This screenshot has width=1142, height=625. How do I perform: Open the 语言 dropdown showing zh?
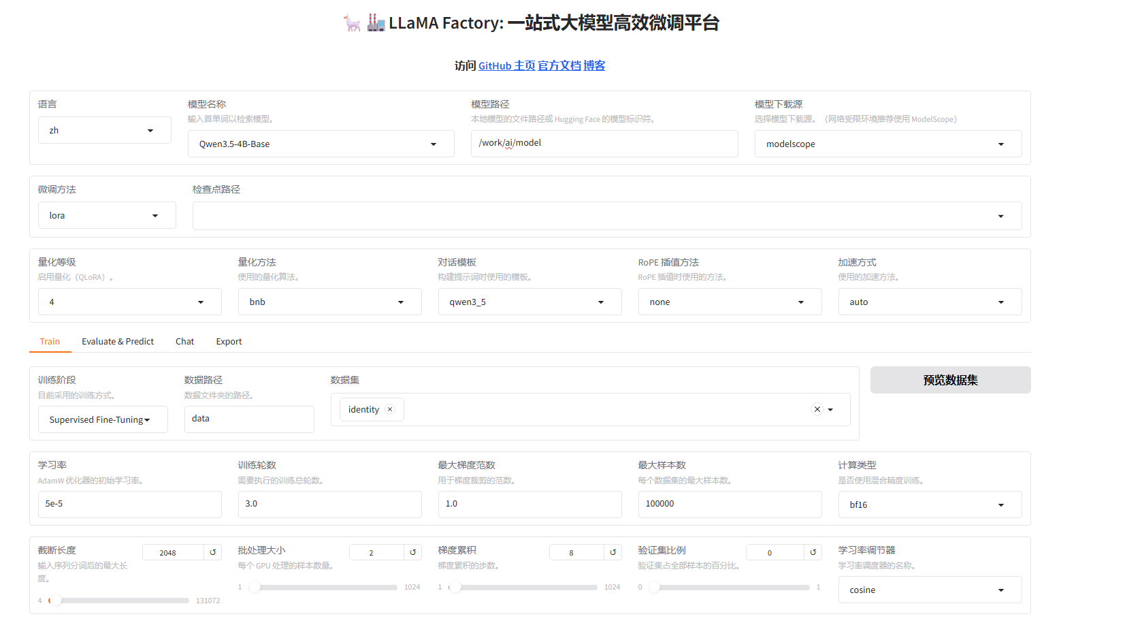[x=105, y=130]
